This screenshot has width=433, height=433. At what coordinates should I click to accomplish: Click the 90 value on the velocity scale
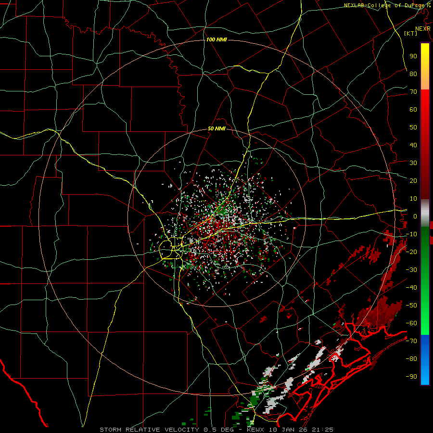point(413,56)
